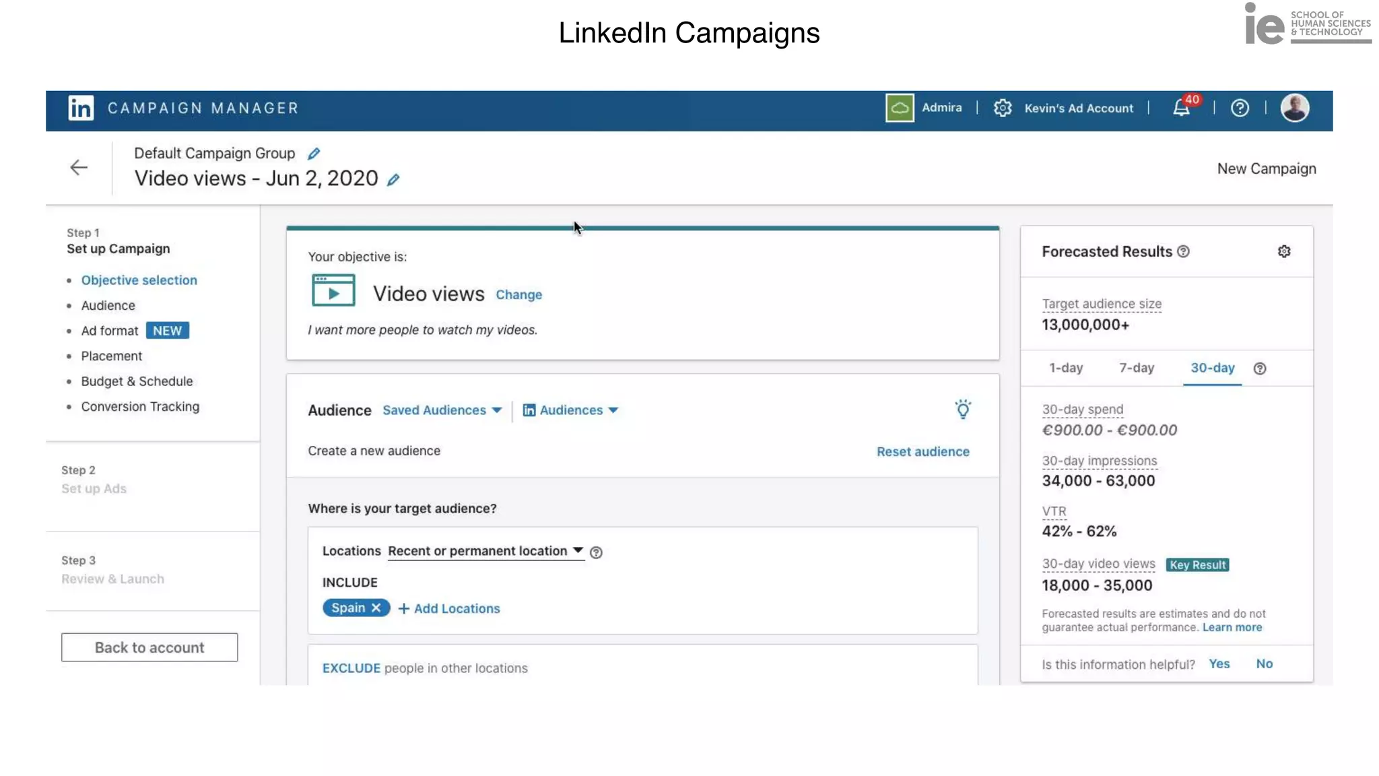This screenshot has height=776, width=1379.
Task: Show help next to the 30-day tab
Action: point(1260,368)
